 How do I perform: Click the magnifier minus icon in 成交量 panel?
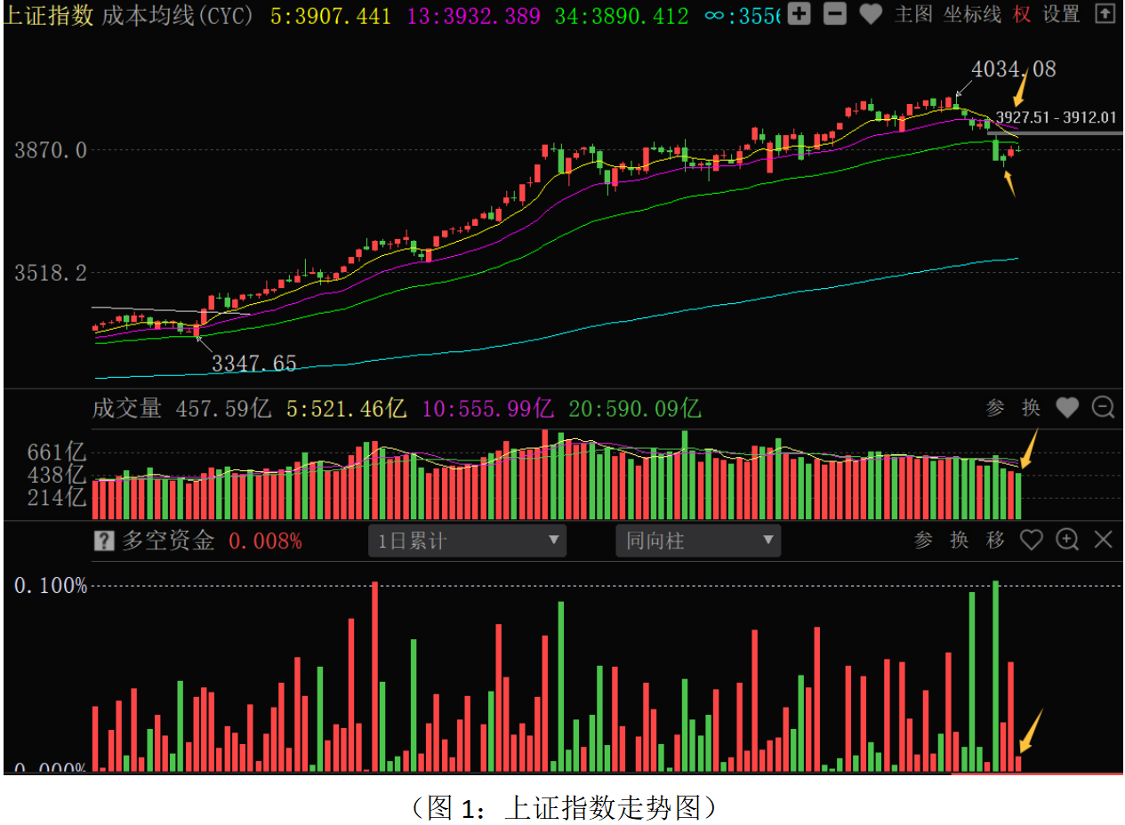pos(1103,408)
